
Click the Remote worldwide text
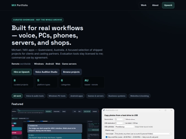21,64
